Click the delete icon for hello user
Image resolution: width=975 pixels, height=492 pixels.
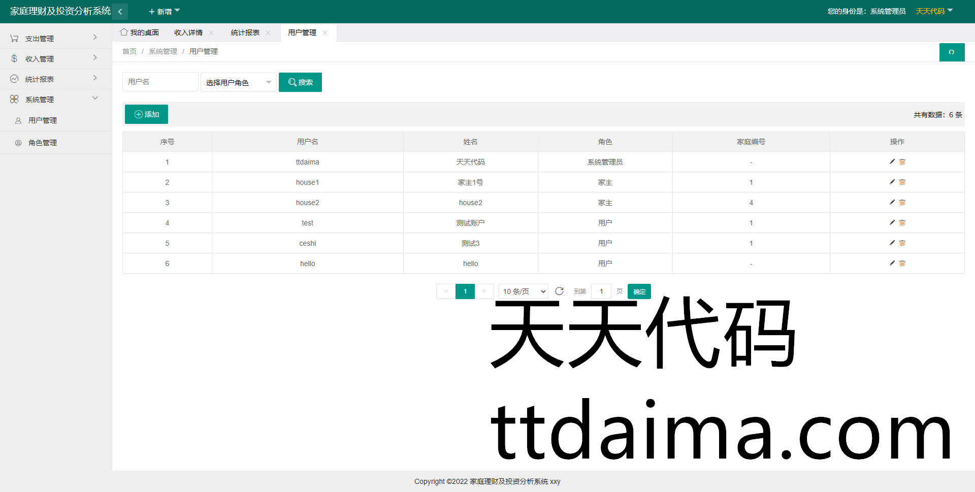point(902,263)
